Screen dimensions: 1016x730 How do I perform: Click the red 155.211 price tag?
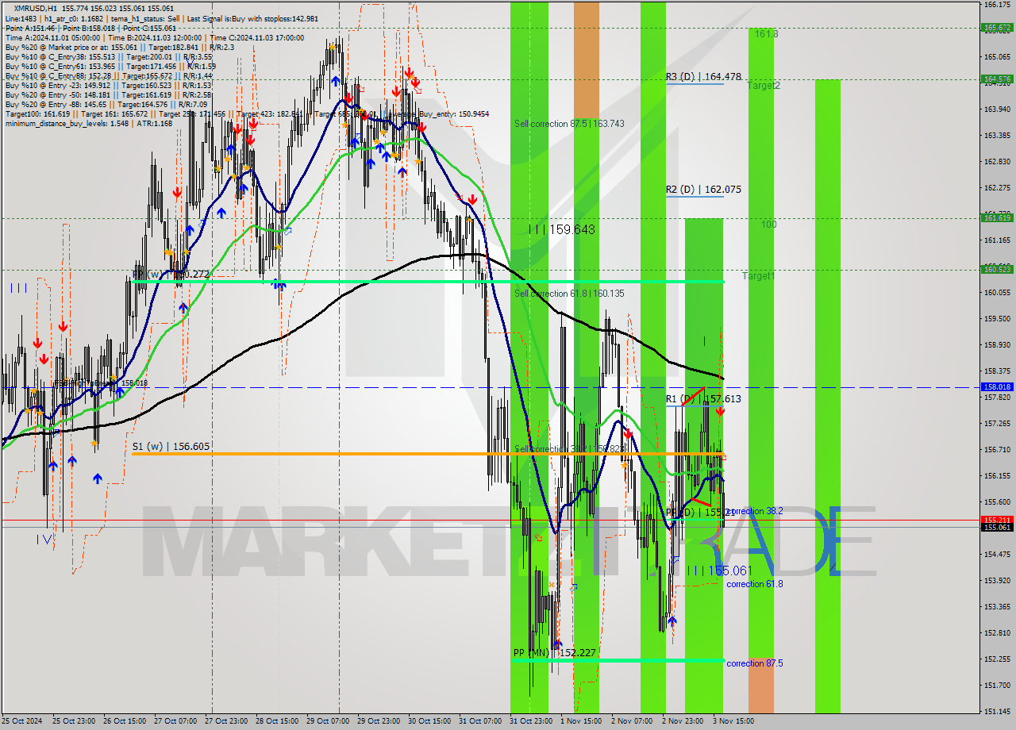[x=997, y=520]
